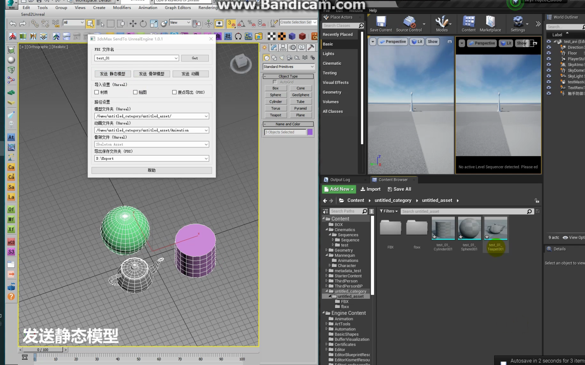Viewport: 585px width, 365px height.
Task: Open the Send2Unreal menu
Action: pyautogui.click(x=33, y=14)
